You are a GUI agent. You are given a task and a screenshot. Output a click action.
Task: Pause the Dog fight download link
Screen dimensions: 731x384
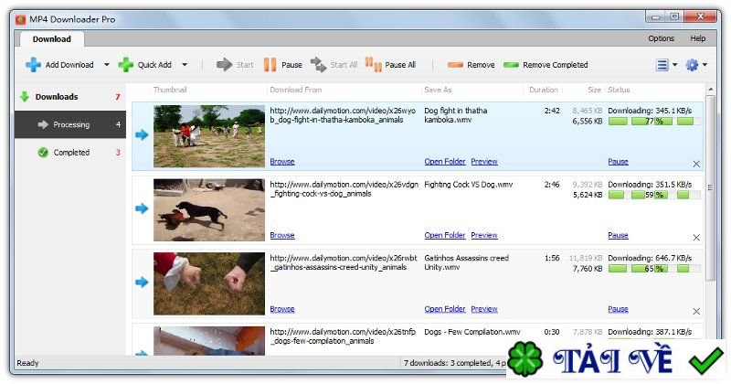[x=618, y=162]
